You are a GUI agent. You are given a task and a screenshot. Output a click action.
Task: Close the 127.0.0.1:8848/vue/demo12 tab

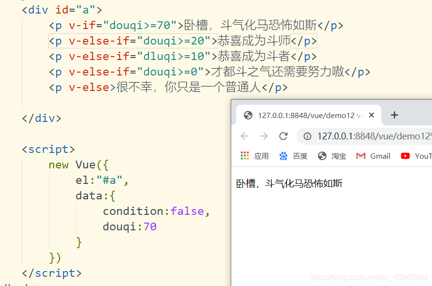point(372,115)
